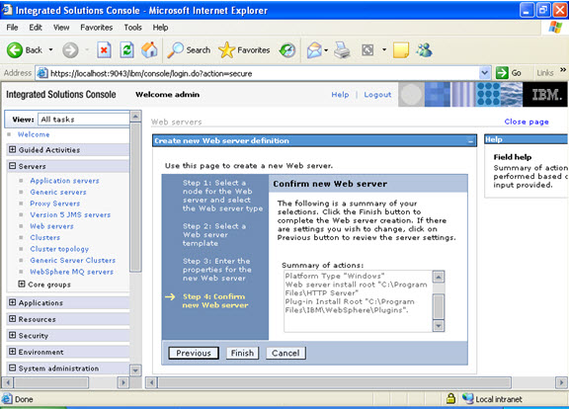This screenshot has height=409, width=569.
Task: Open the Cluster topology link
Action: point(59,249)
